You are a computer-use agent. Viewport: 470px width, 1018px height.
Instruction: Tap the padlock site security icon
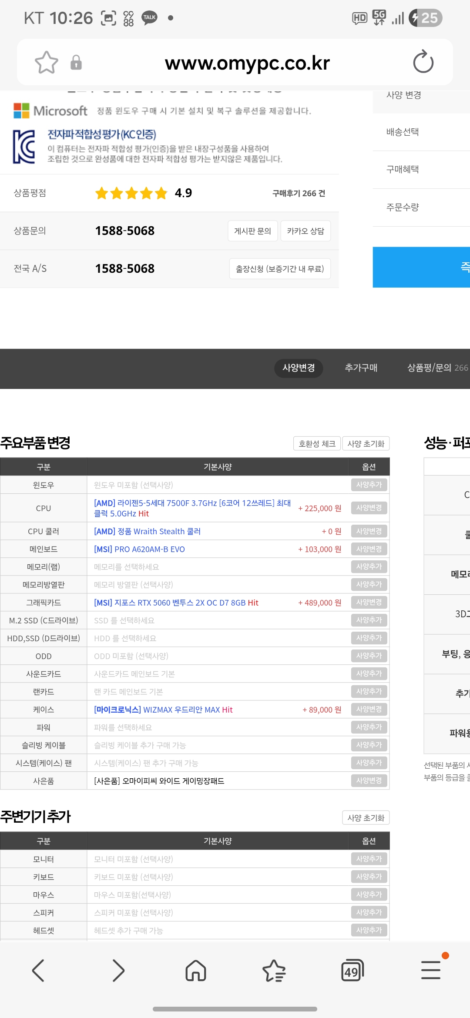point(76,63)
